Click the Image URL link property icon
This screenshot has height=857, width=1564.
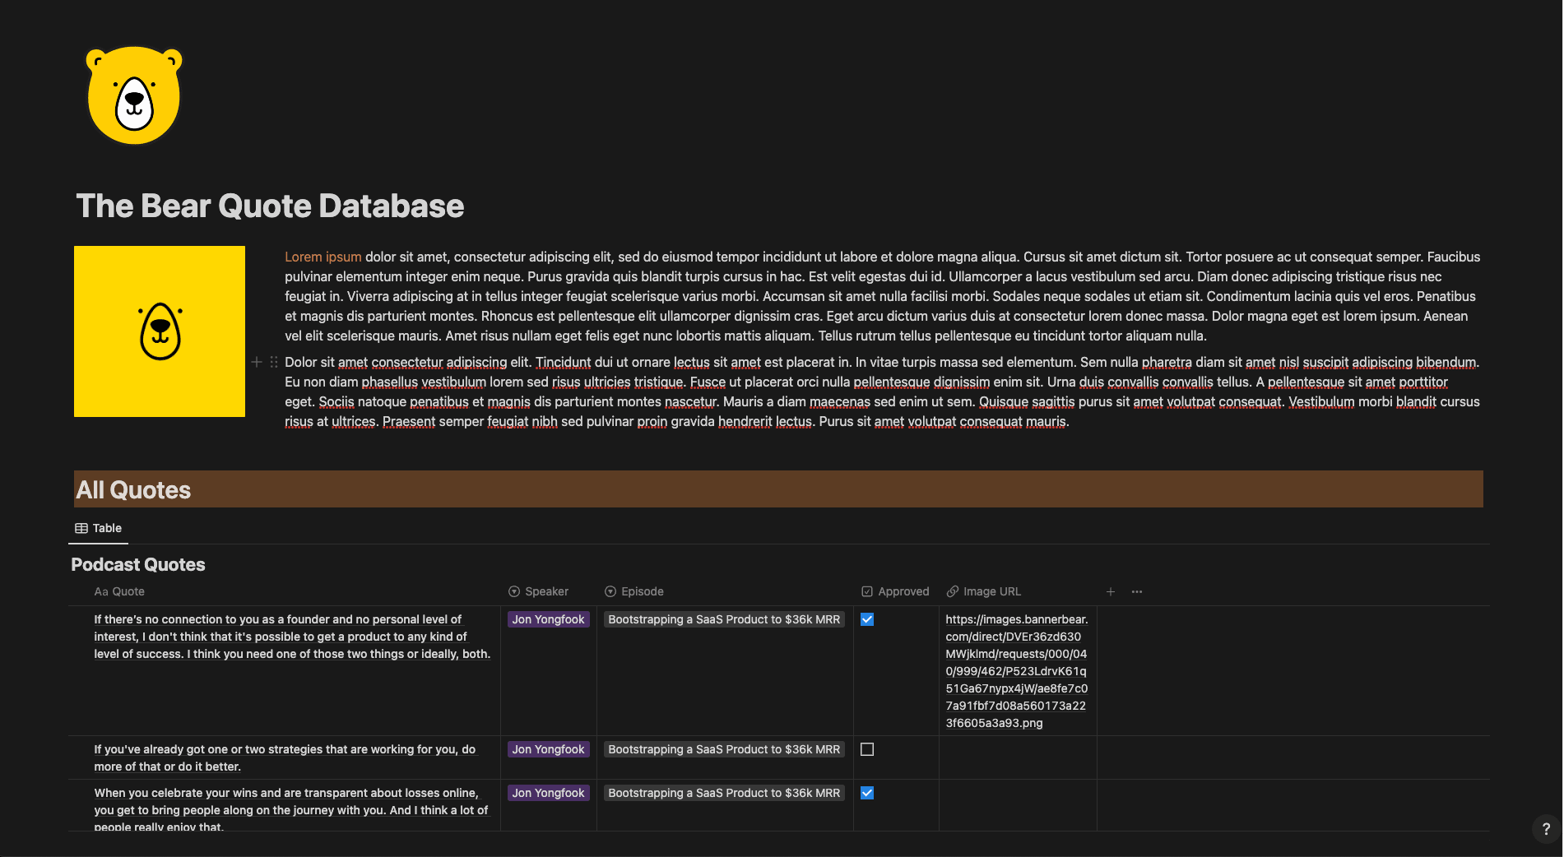pos(953,591)
